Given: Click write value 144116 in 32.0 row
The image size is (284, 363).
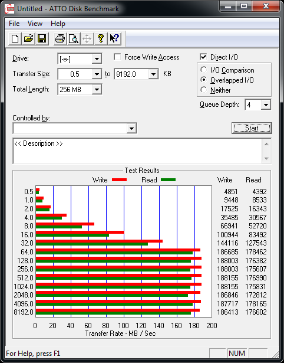Looking at the screenshot, I should [x=227, y=243].
